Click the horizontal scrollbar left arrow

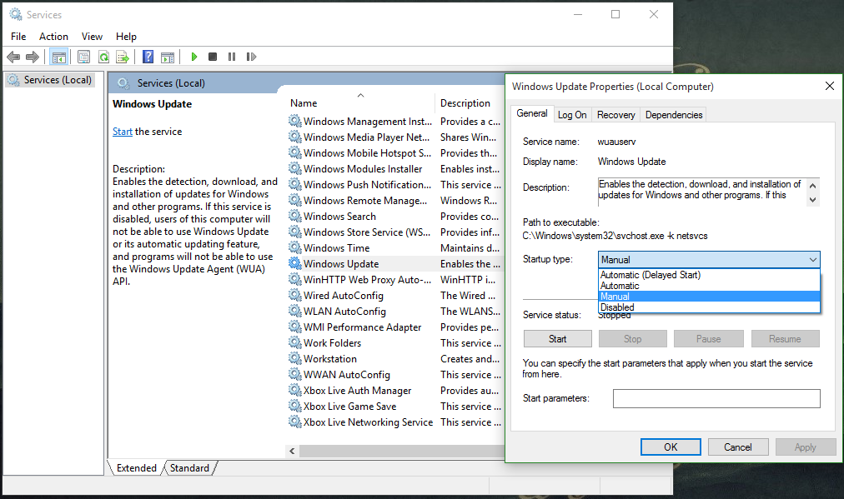click(292, 452)
